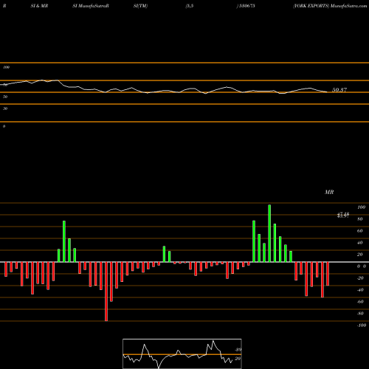369x369 pixels.
Task: Click the RSI axis label '50'
Action: [x=5, y=97]
